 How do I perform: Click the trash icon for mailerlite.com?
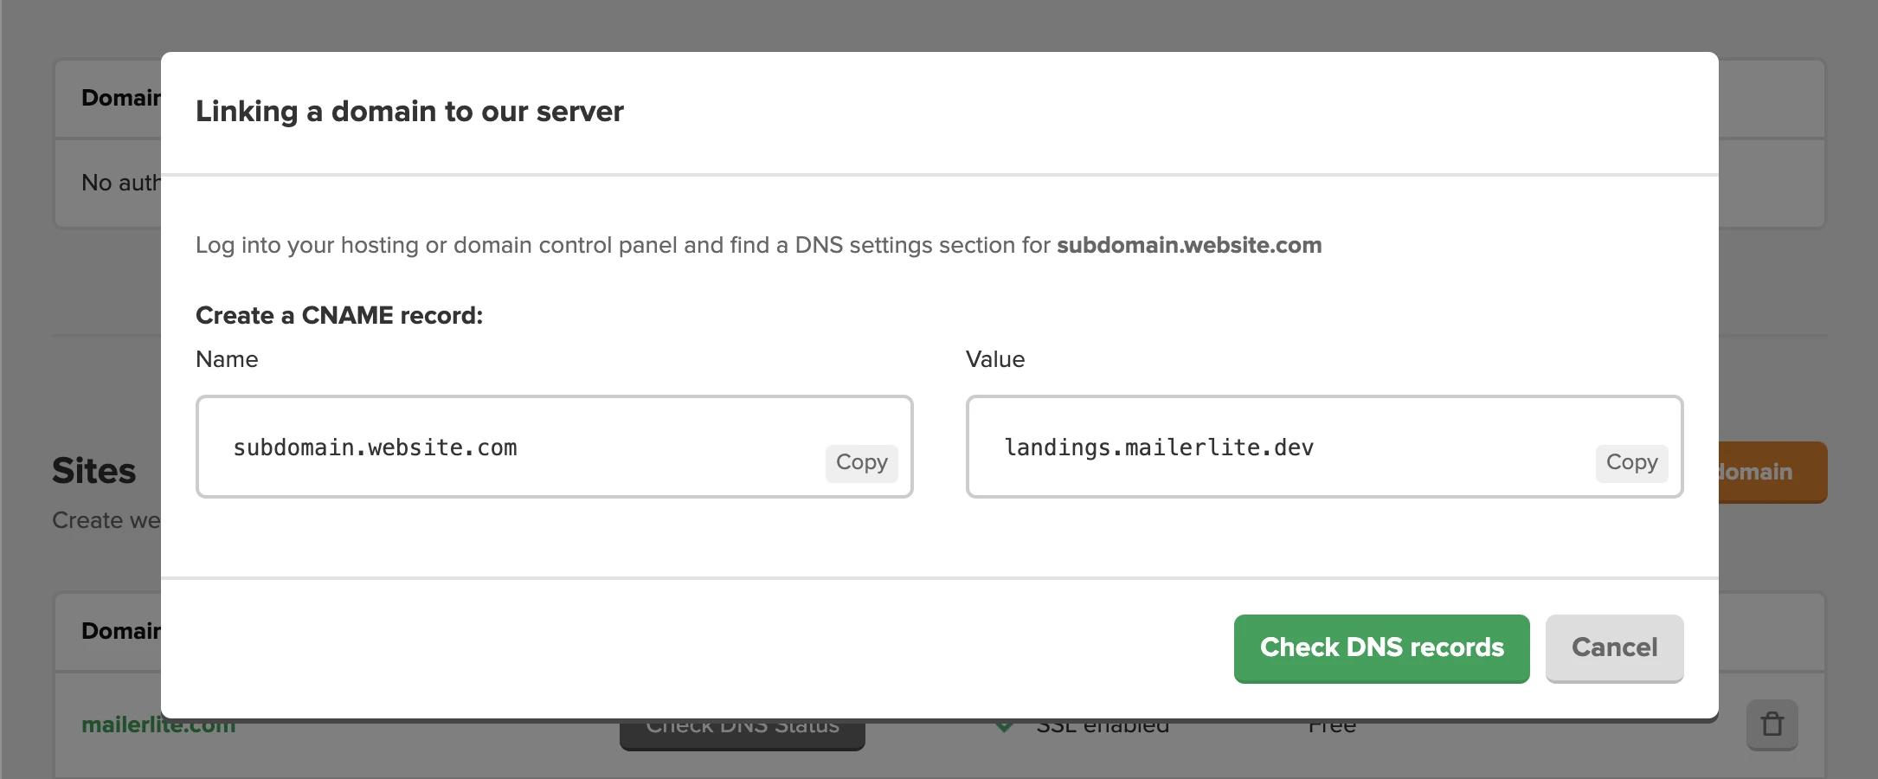[1772, 724]
